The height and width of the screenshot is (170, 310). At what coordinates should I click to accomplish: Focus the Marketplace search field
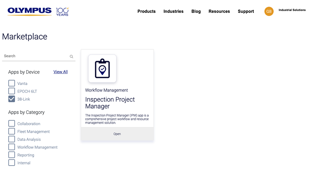[38, 56]
